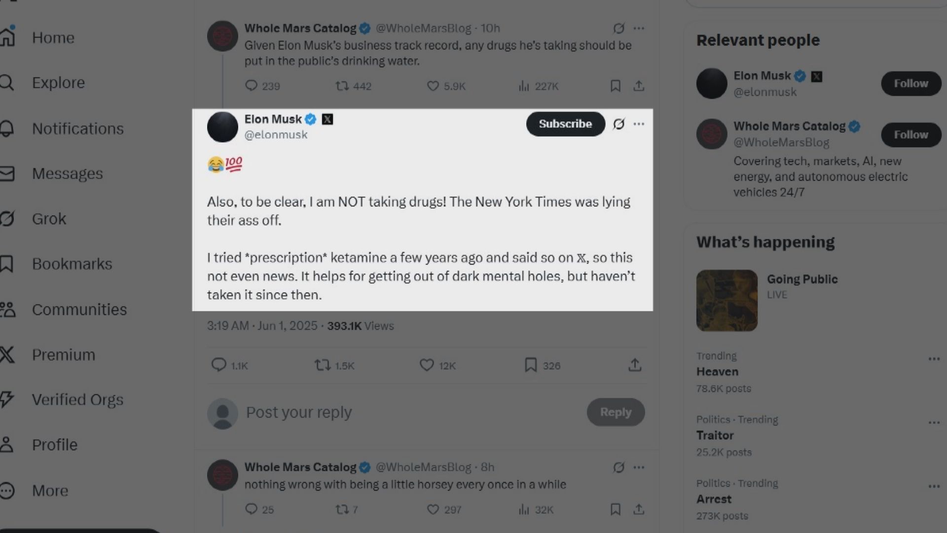
Task: Go to the Communities section
Action: 79,309
